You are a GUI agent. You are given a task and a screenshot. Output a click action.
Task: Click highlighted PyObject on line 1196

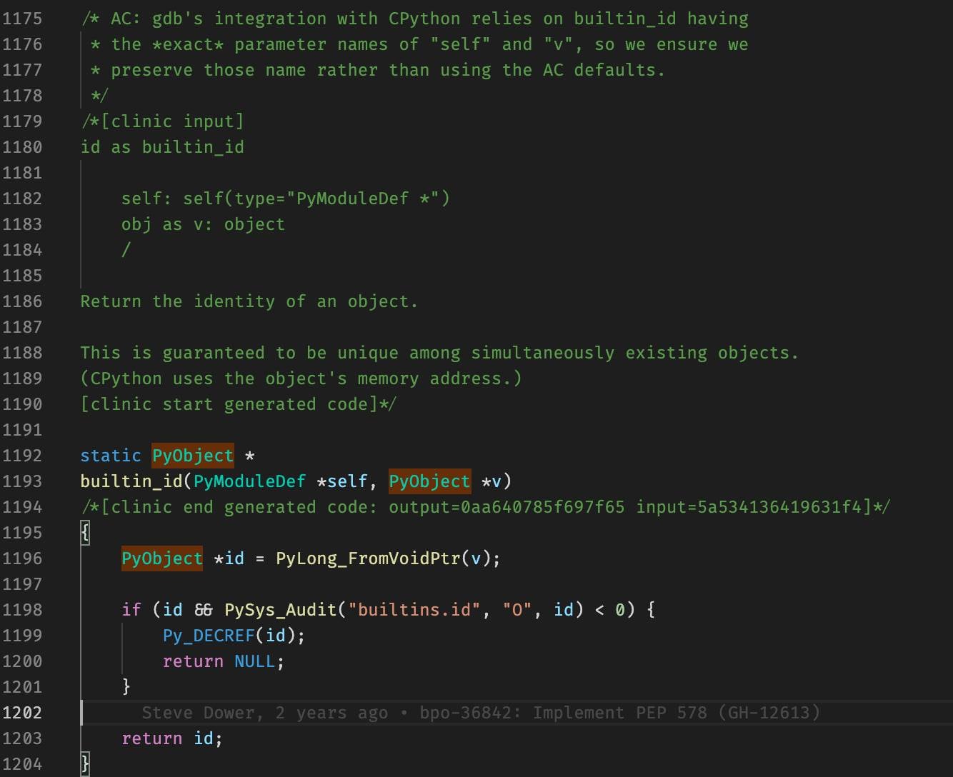click(x=162, y=558)
